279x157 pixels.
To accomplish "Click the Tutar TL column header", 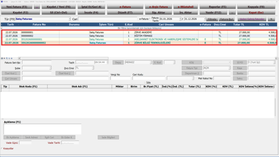I will [239, 25].
